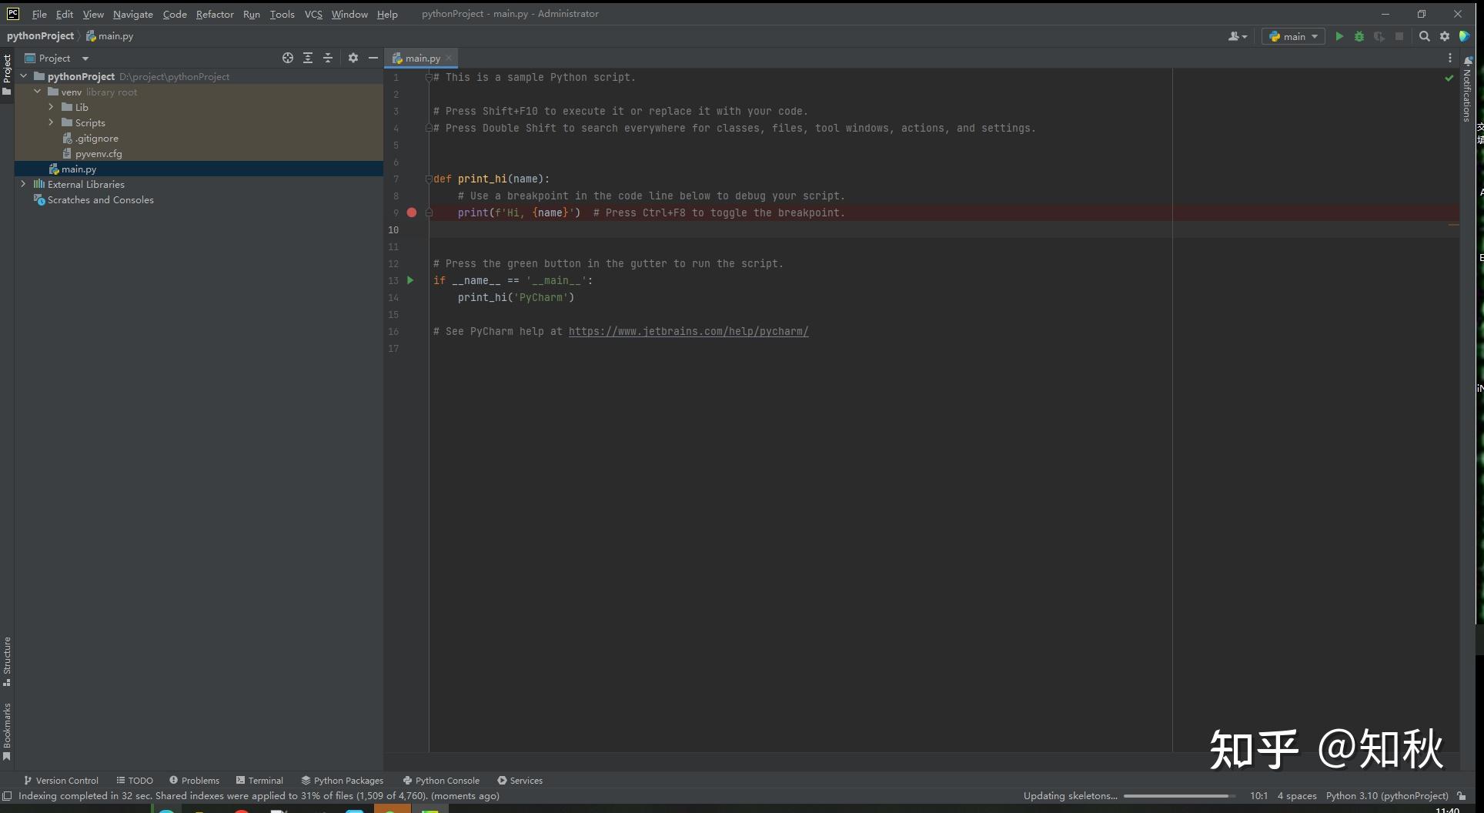Run the main configuration with green play button

tap(1339, 36)
